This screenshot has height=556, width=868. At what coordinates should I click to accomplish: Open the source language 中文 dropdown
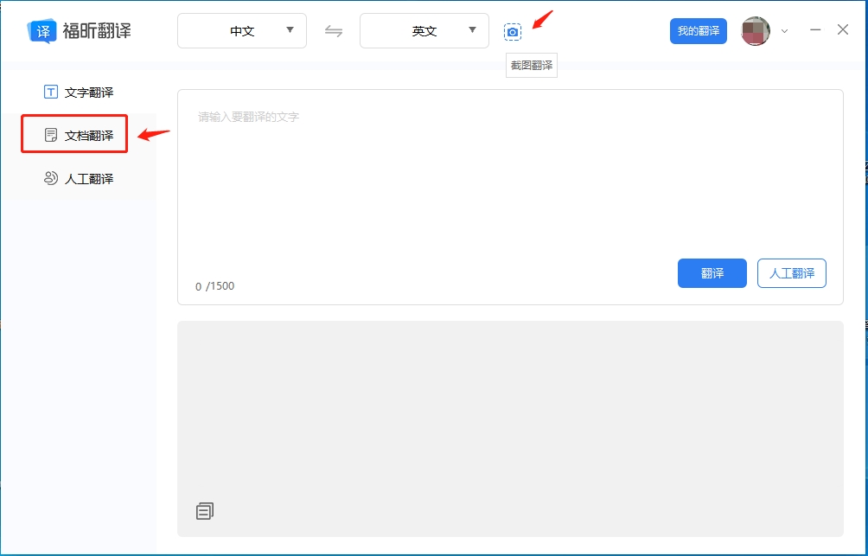pyautogui.click(x=241, y=29)
